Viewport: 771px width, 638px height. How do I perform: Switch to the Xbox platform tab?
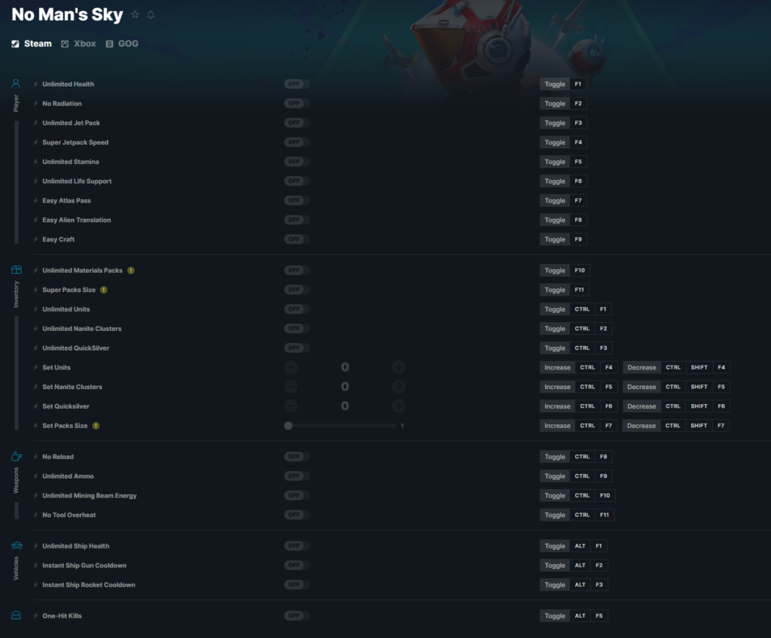78,44
